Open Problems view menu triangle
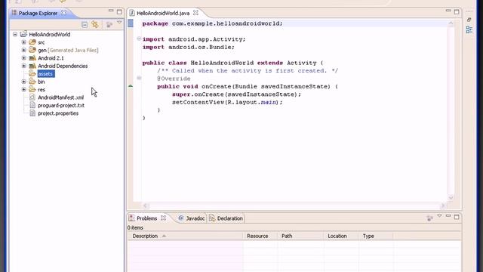The width and height of the screenshot is (483, 272). 439,216
